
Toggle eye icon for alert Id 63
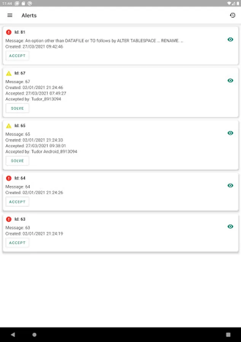230,226
